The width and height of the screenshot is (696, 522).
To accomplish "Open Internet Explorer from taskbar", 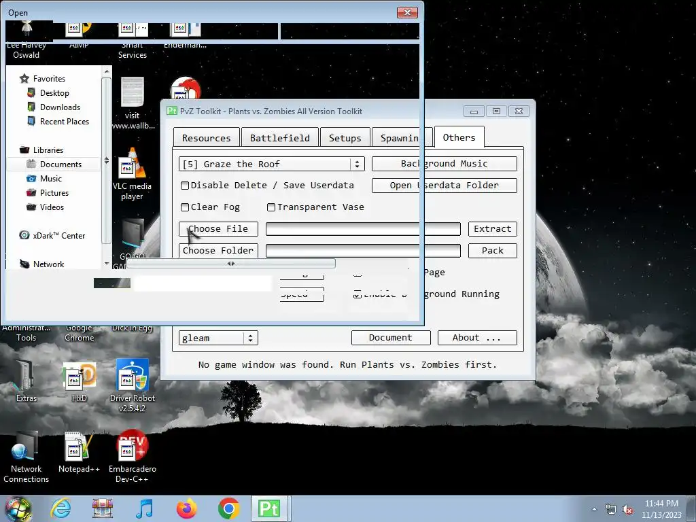I will pyautogui.click(x=60, y=508).
